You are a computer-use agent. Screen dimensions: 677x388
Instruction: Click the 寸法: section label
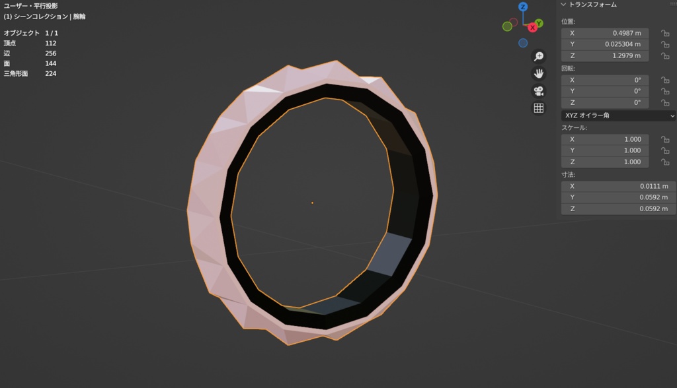tap(568, 175)
